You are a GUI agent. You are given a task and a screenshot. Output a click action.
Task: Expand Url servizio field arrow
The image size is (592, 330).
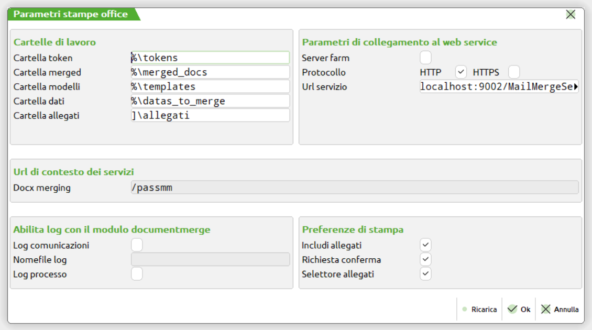(576, 87)
